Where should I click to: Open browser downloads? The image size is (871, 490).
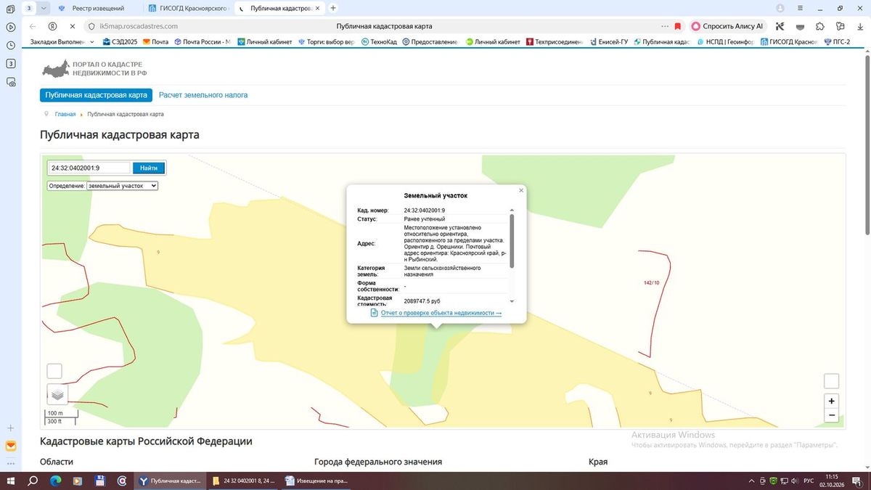click(860, 26)
